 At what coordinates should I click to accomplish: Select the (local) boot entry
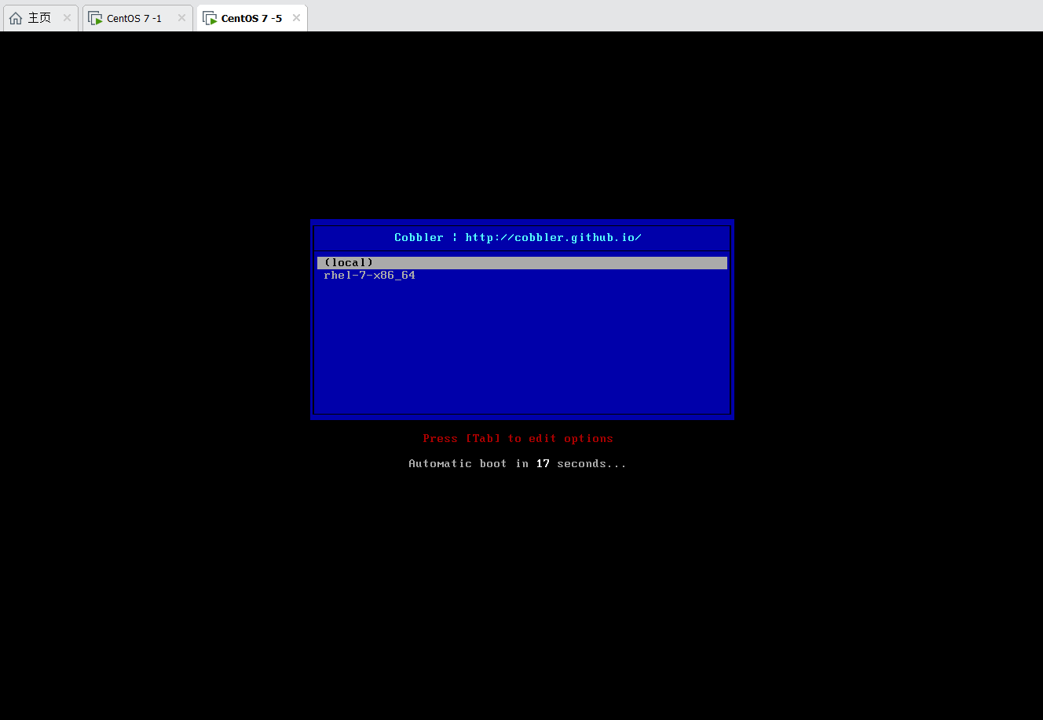(x=522, y=263)
